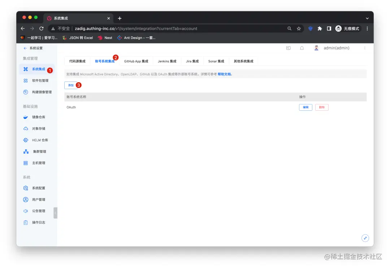Image resolution: width=390 pixels, height=268 pixels.
Task: Open the browser tab list chevron
Action: [x=367, y=18]
